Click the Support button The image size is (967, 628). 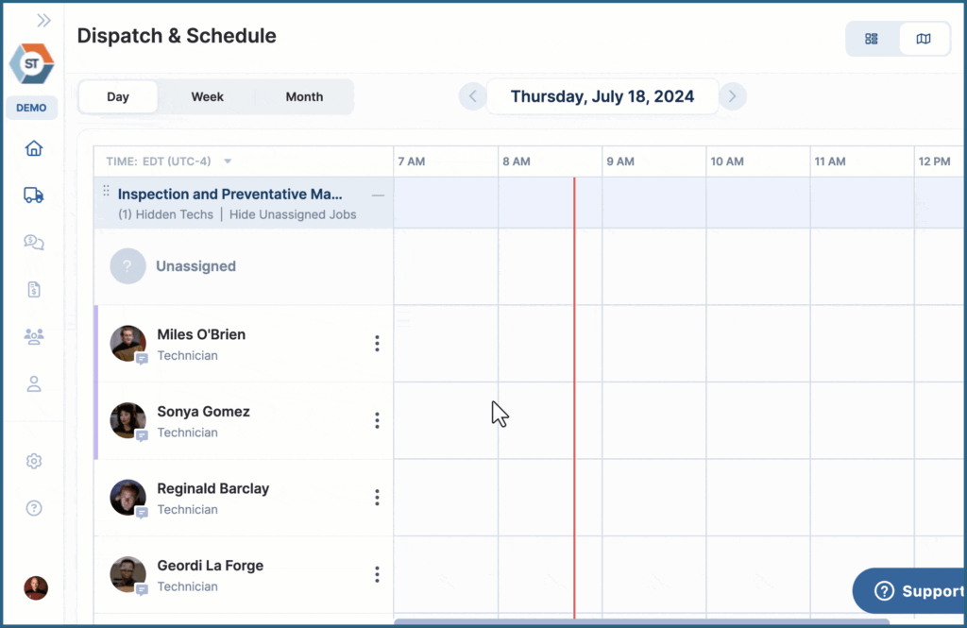(x=911, y=591)
